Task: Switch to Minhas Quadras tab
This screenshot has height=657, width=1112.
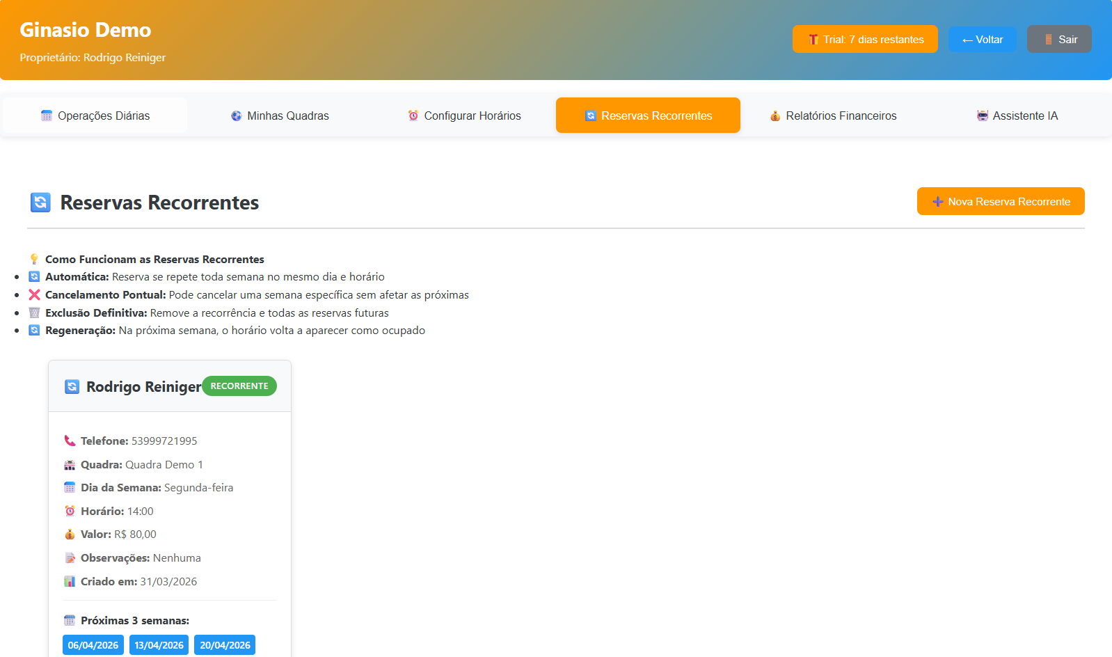Action: 280,116
